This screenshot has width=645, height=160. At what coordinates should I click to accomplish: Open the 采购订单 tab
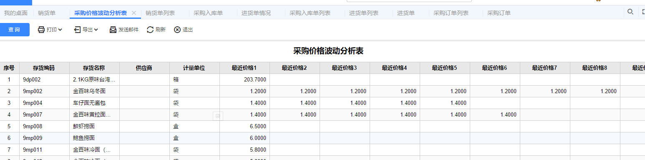[x=499, y=13]
